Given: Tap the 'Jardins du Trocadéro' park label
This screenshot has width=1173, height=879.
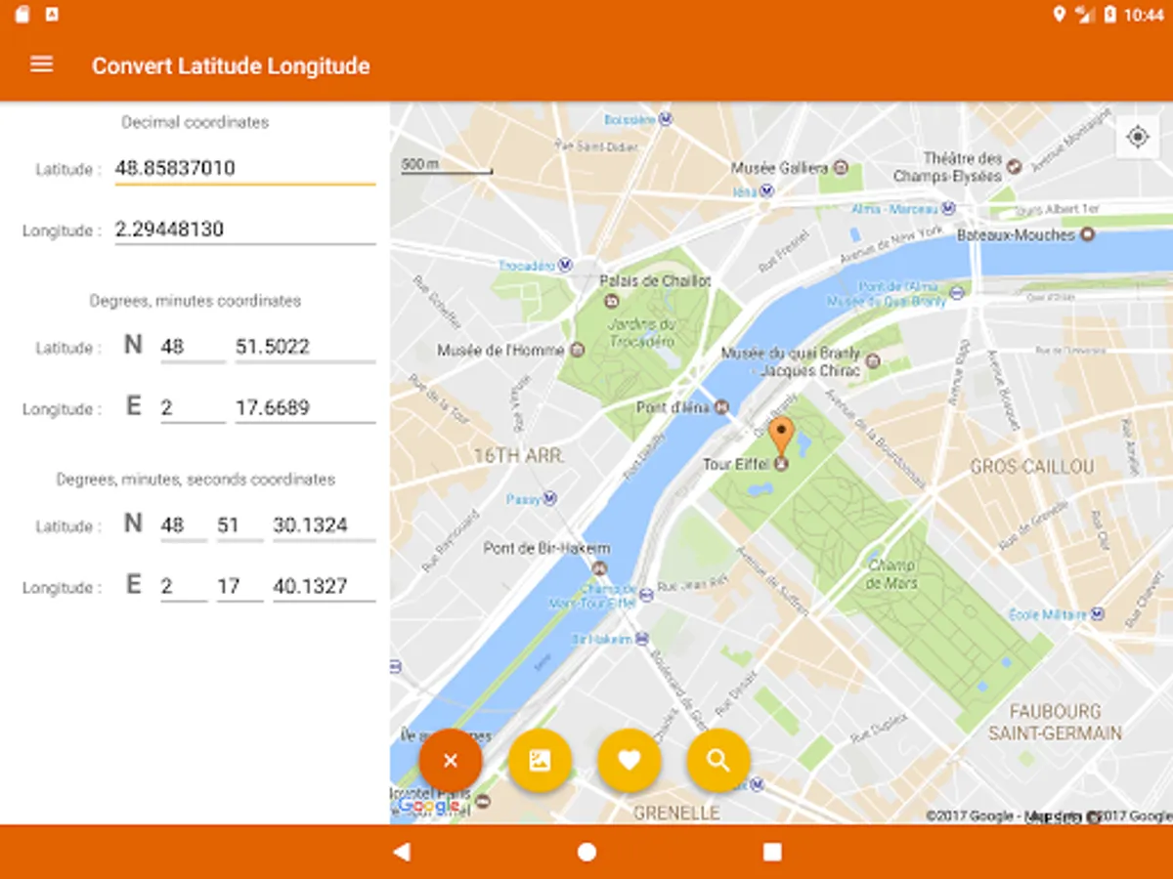Looking at the screenshot, I should [641, 332].
